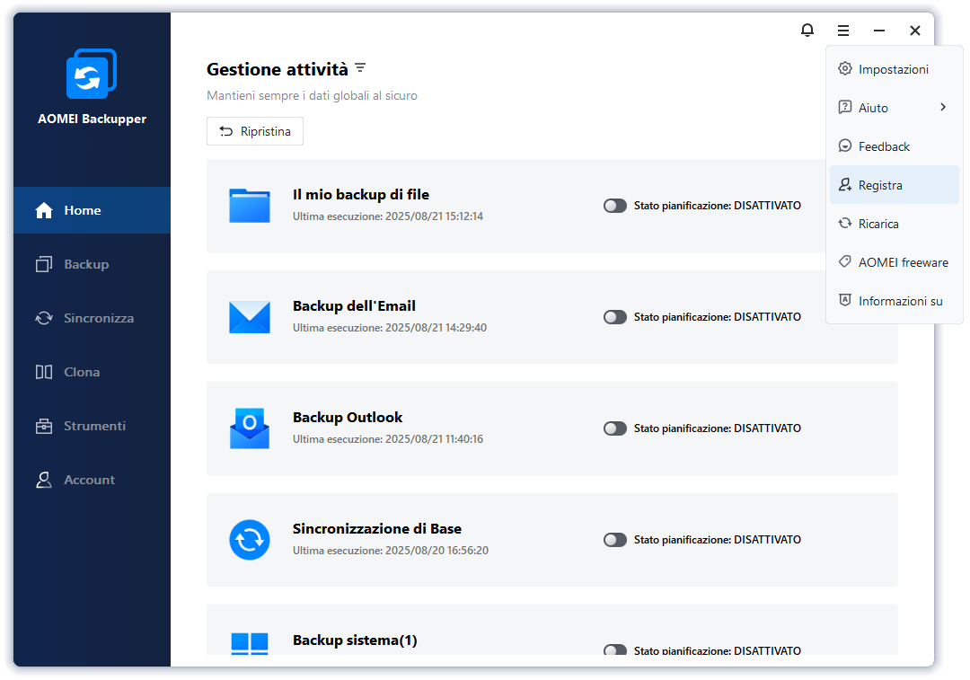Click the blue folder file backup icon
The width and height of the screenshot is (970, 680).
click(x=249, y=206)
